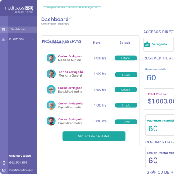Click the info icon beside Dashboard title
The height and width of the screenshot is (174, 174).
point(70,18)
